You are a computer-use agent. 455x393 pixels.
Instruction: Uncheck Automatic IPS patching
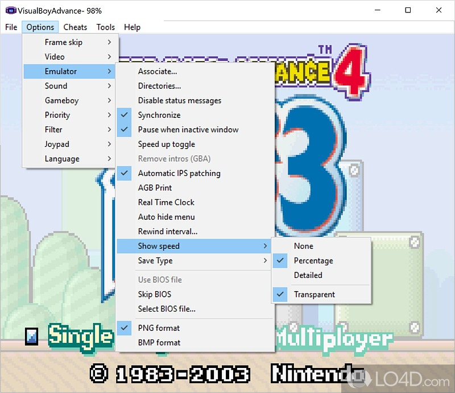[179, 173]
